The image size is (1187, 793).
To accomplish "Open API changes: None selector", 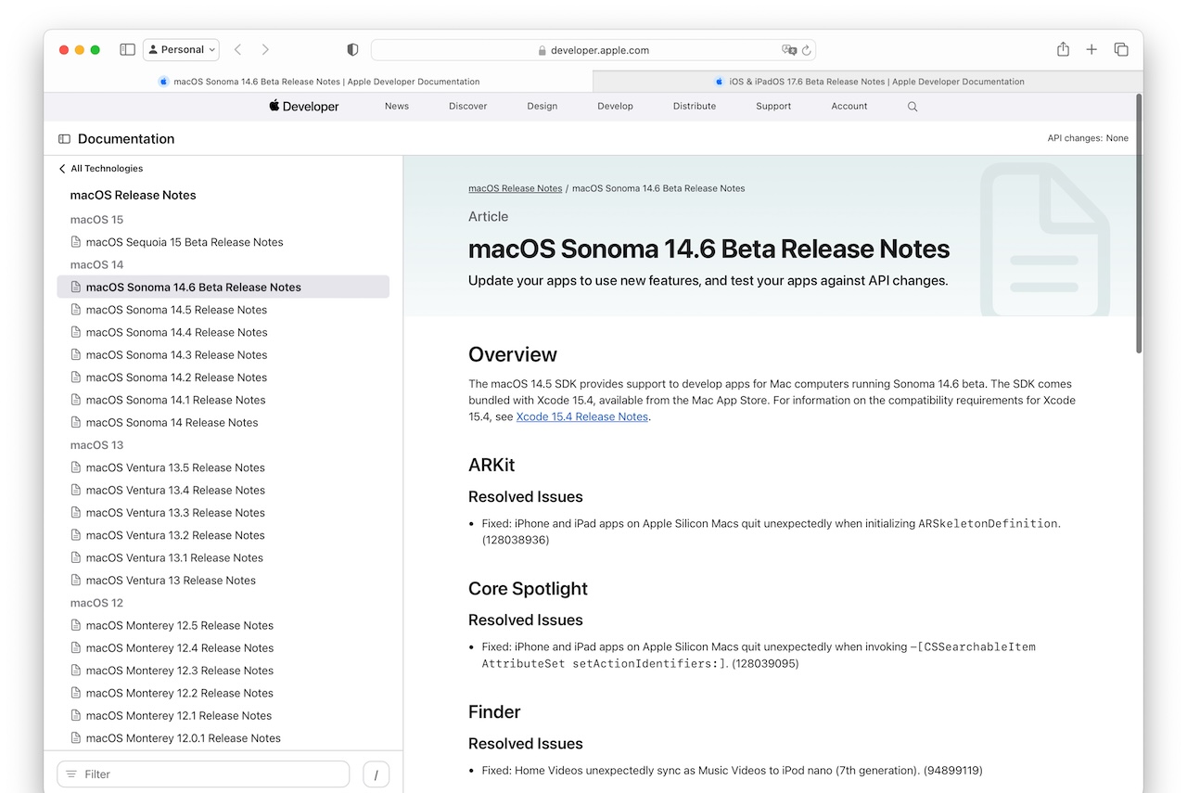I will [1088, 138].
